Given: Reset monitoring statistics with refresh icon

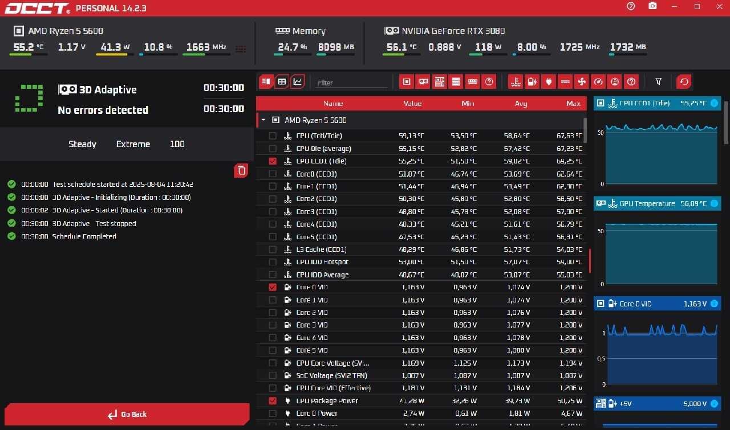Looking at the screenshot, I should [684, 82].
